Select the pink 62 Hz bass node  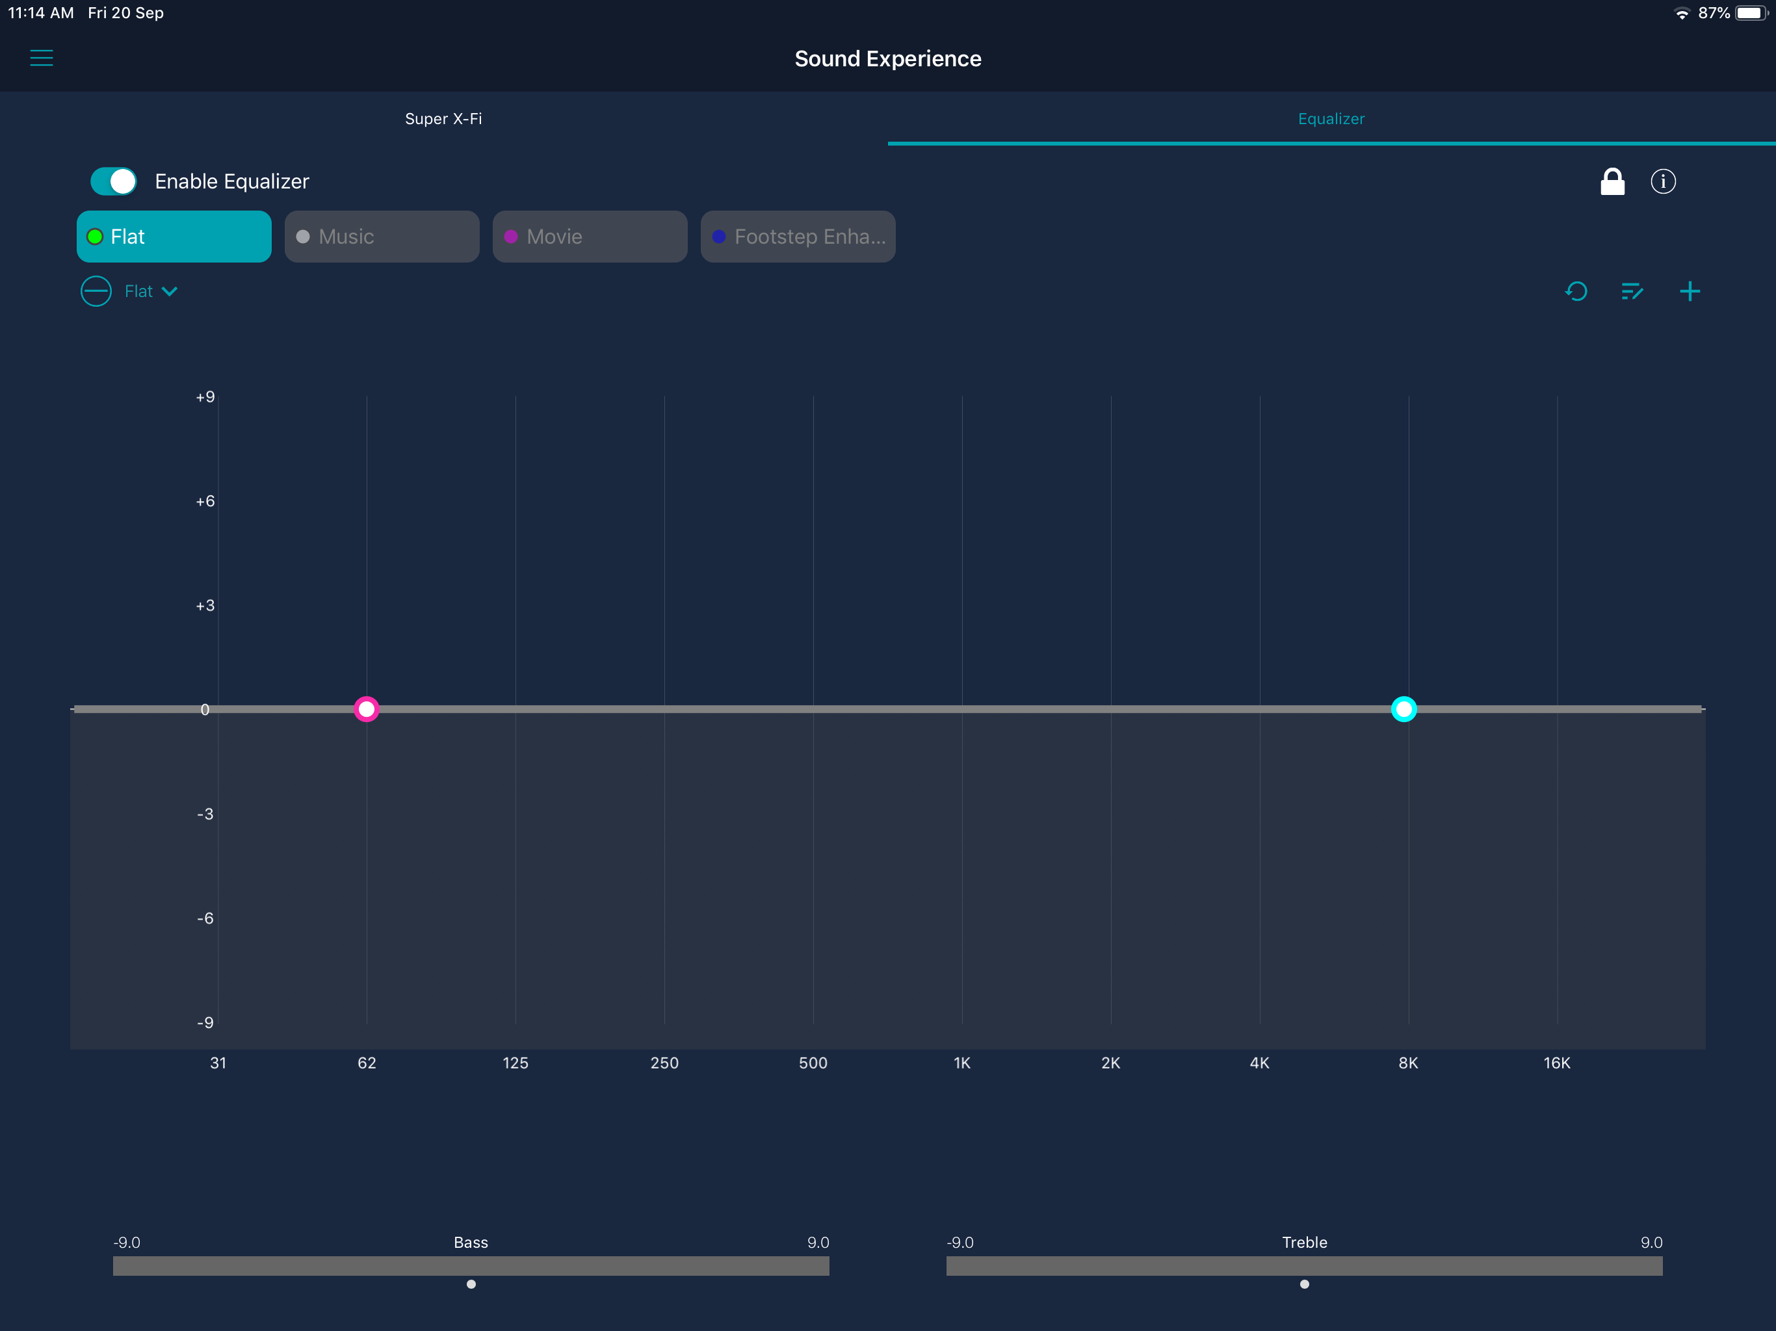(367, 709)
